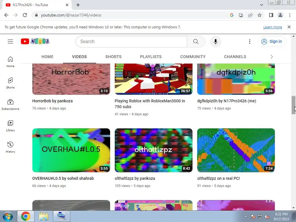Show hidden system tray icons arrow
Screen dimensions: 296x222
[246, 217]
